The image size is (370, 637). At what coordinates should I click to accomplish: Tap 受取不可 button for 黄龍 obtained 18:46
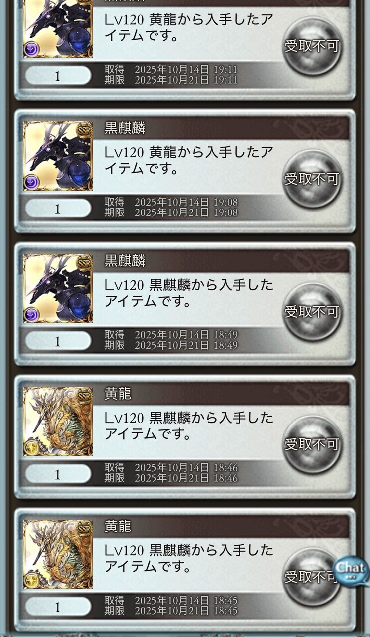coord(312,445)
